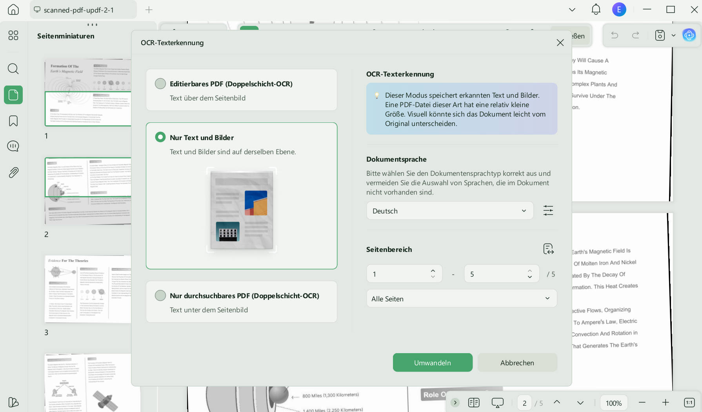Open the comments sidebar icon
702x412 pixels.
[x=13, y=146]
